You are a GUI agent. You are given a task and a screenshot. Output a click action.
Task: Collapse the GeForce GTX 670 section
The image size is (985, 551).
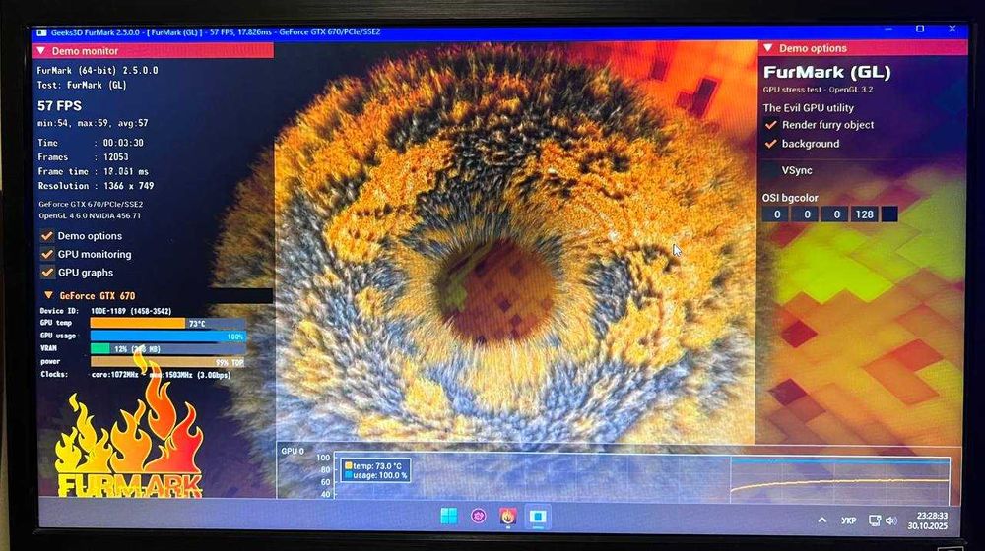point(48,295)
